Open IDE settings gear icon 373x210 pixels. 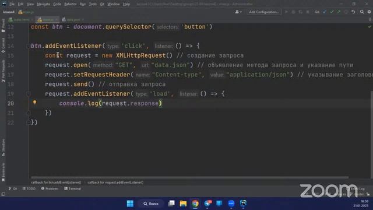[x=369, y=12]
